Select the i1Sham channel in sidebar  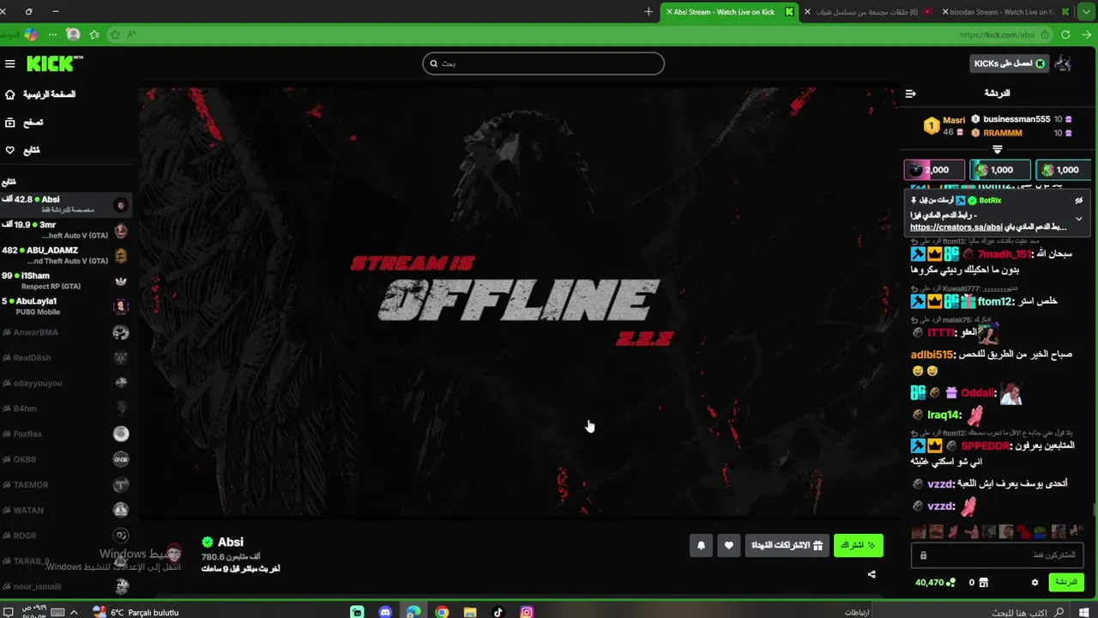[x=66, y=281]
